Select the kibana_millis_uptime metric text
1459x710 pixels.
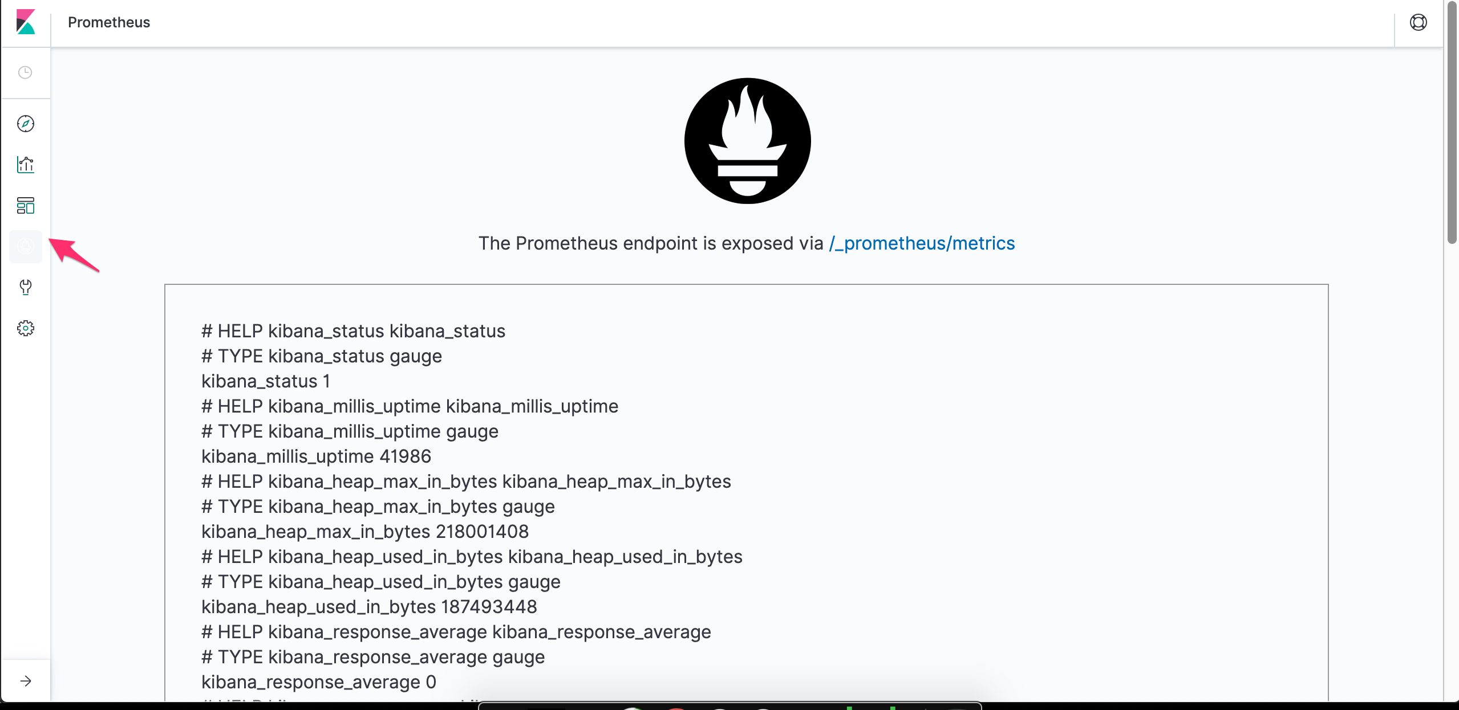(317, 456)
